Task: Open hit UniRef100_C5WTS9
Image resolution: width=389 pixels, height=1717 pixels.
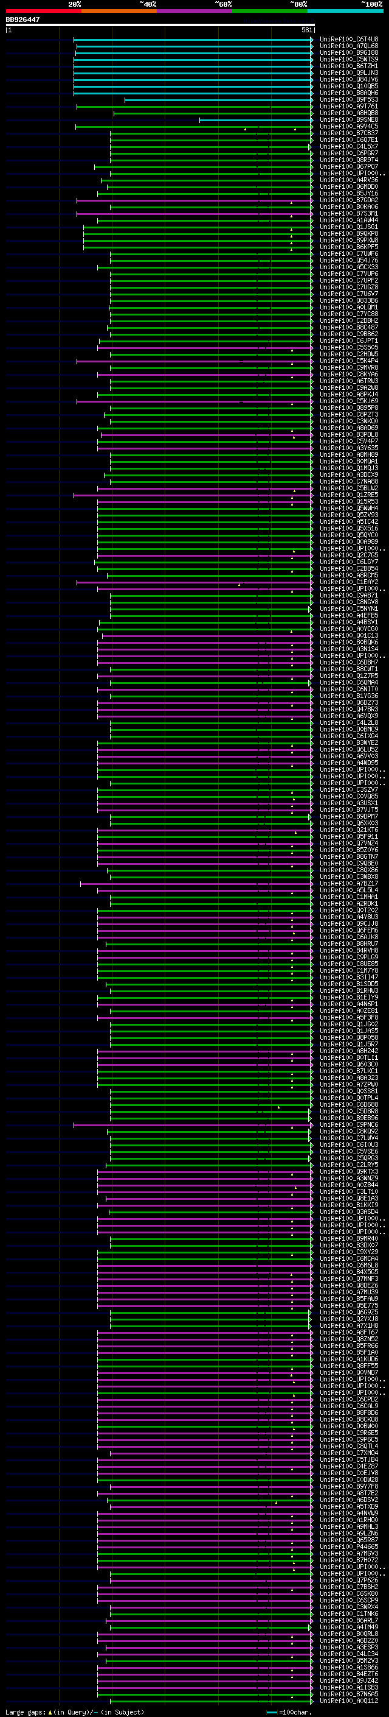Action: pyautogui.click(x=349, y=59)
